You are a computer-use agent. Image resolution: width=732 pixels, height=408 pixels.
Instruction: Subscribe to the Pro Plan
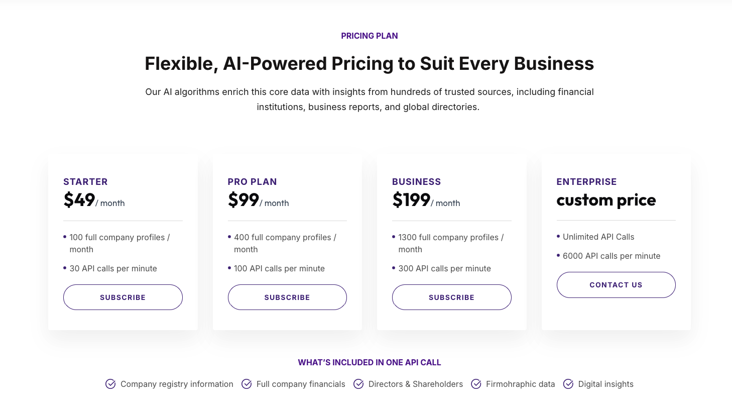click(287, 297)
